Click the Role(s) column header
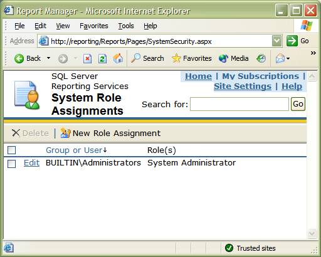The width and height of the screenshot is (321, 257). [x=162, y=150]
